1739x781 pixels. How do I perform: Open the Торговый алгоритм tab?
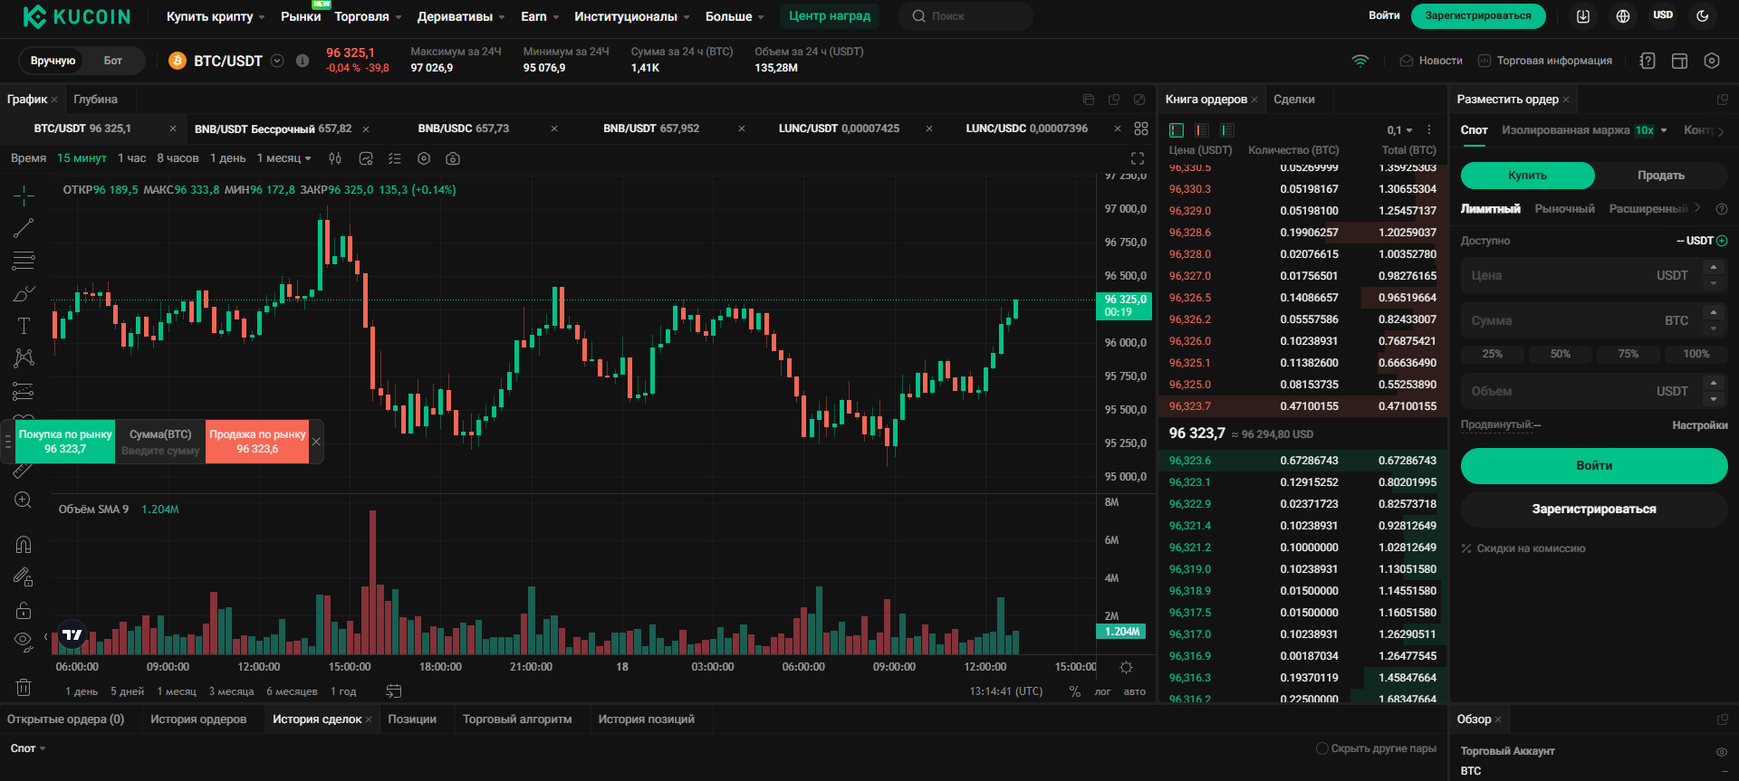point(517,719)
